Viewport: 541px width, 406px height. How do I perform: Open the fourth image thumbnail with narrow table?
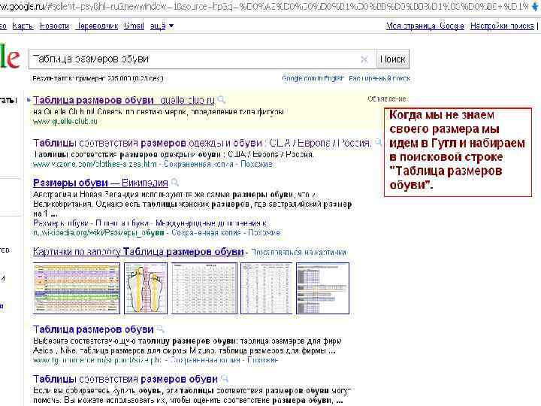tap(266, 288)
